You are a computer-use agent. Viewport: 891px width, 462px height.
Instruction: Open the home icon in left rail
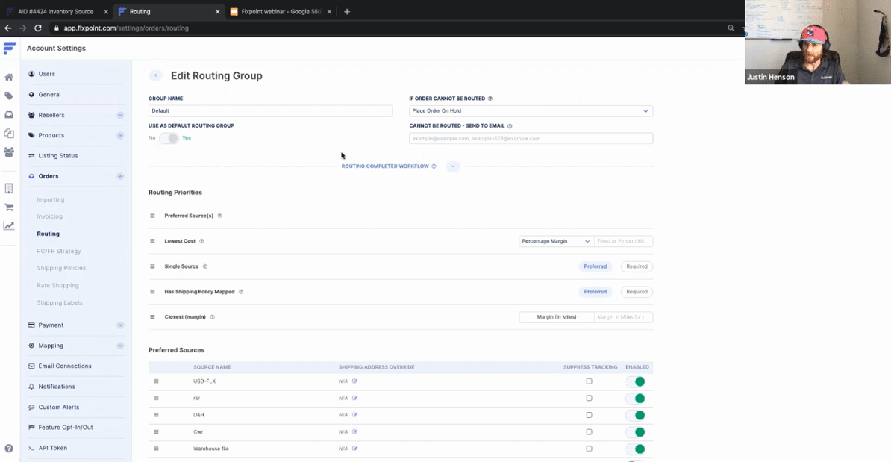(9, 78)
